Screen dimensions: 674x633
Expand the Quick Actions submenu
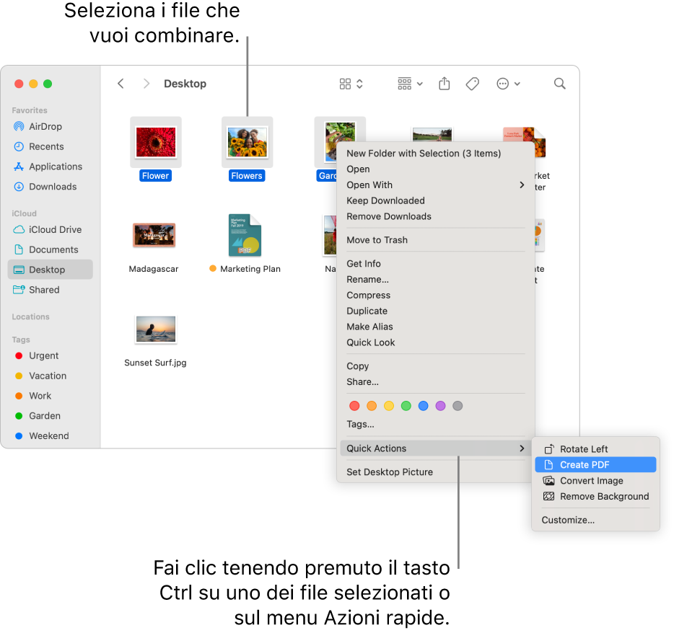[435, 448]
